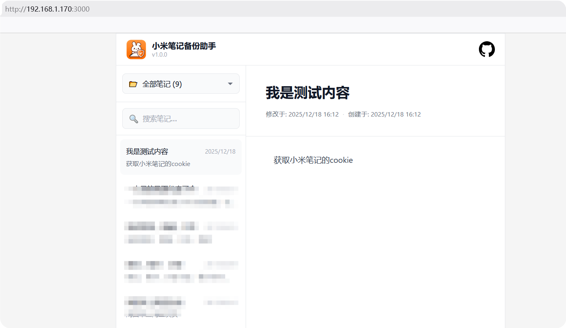Click the 修改于 modified timestamp

tap(302, 114)
